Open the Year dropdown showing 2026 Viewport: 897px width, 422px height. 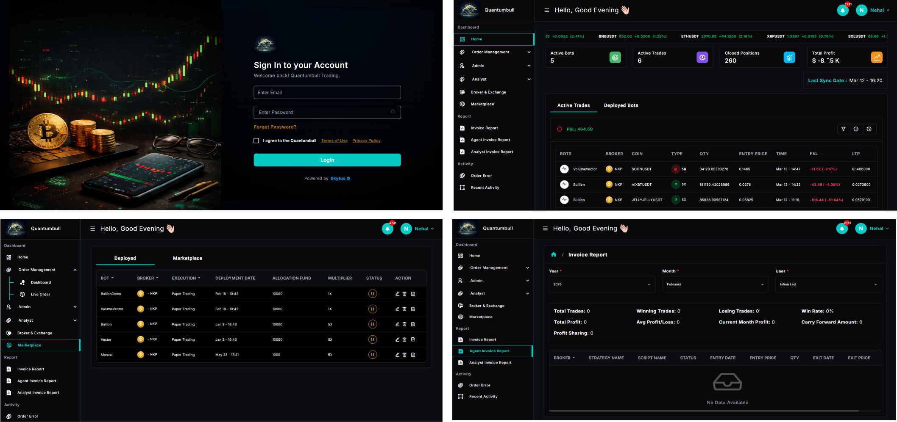click(x=602, y=284)
